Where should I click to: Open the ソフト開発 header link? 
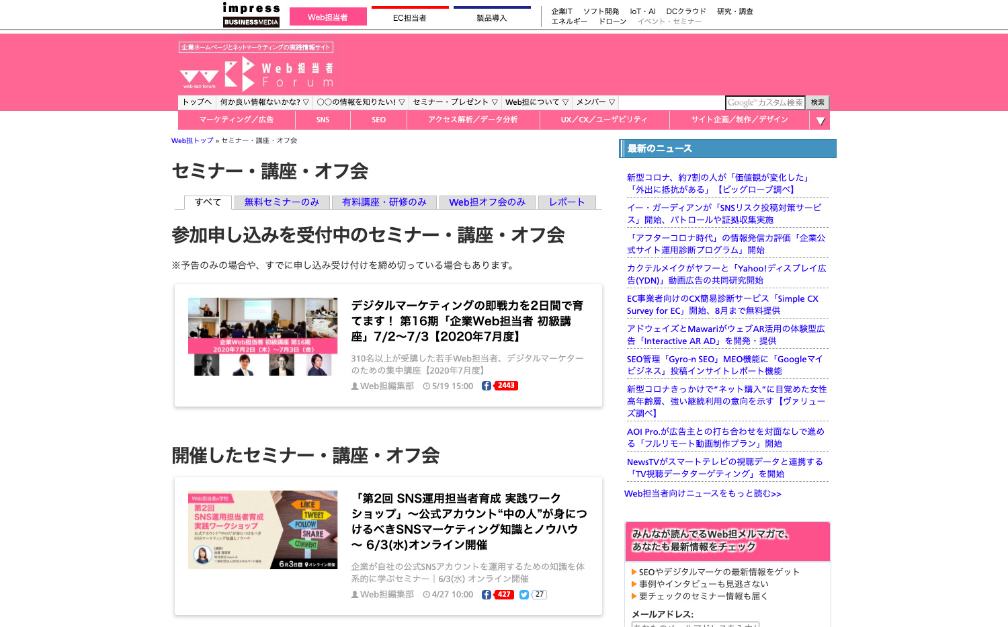click(601, 11)
